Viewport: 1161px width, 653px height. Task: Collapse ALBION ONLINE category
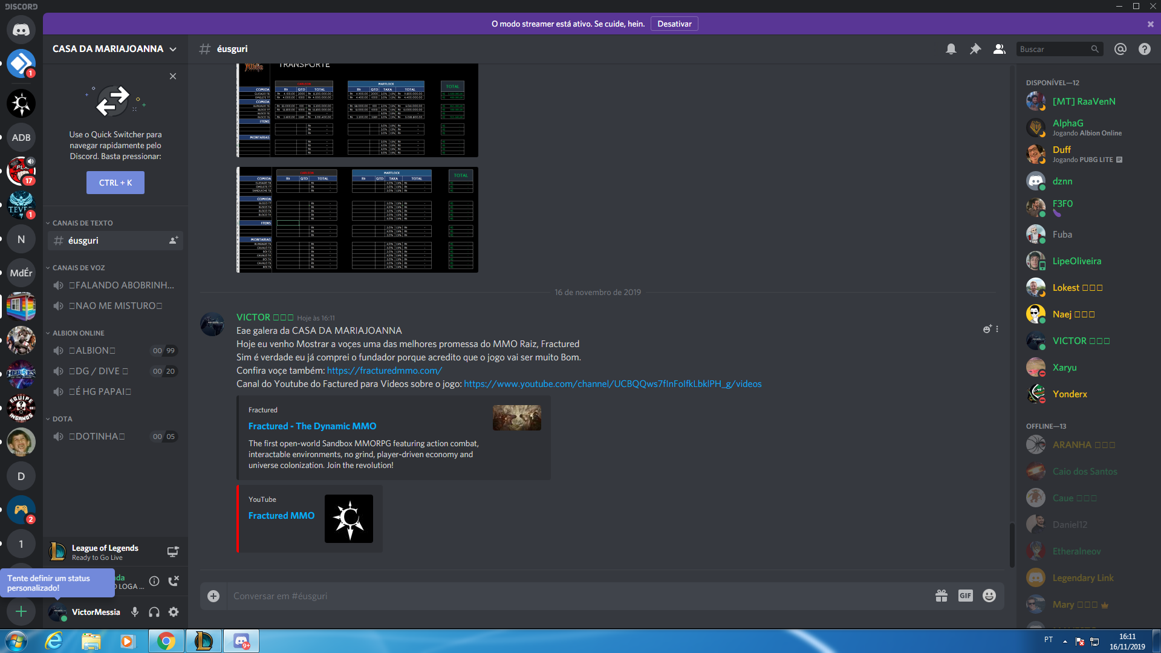76,333
